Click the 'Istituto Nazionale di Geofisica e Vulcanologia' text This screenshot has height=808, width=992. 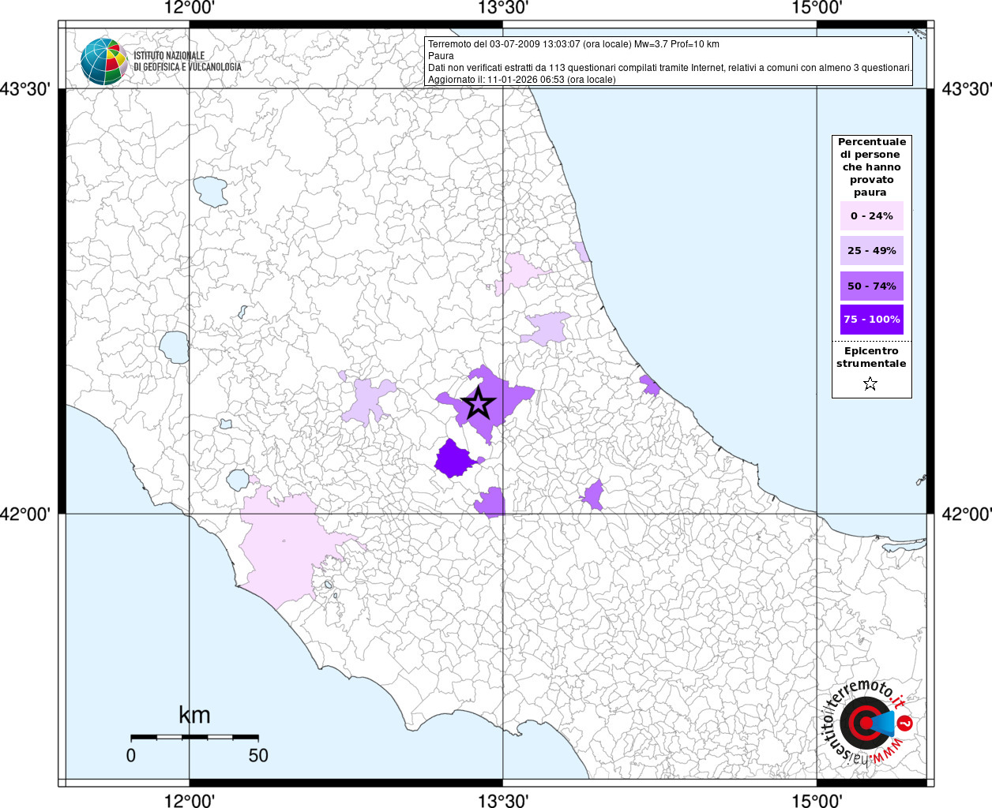pos(187,62)
